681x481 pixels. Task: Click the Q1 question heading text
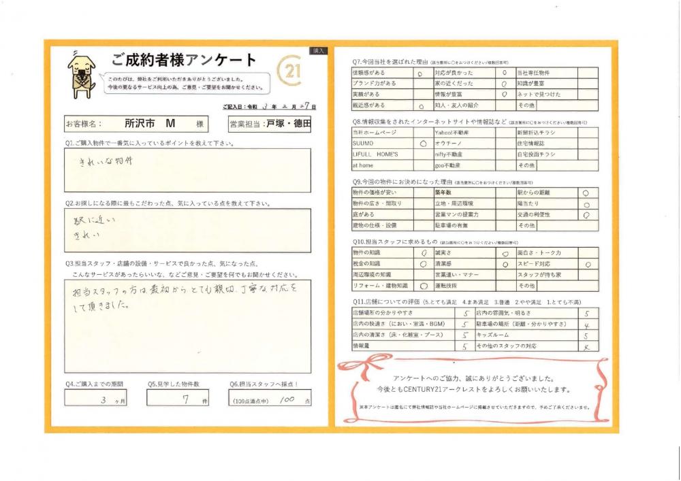tap(150, 143)
